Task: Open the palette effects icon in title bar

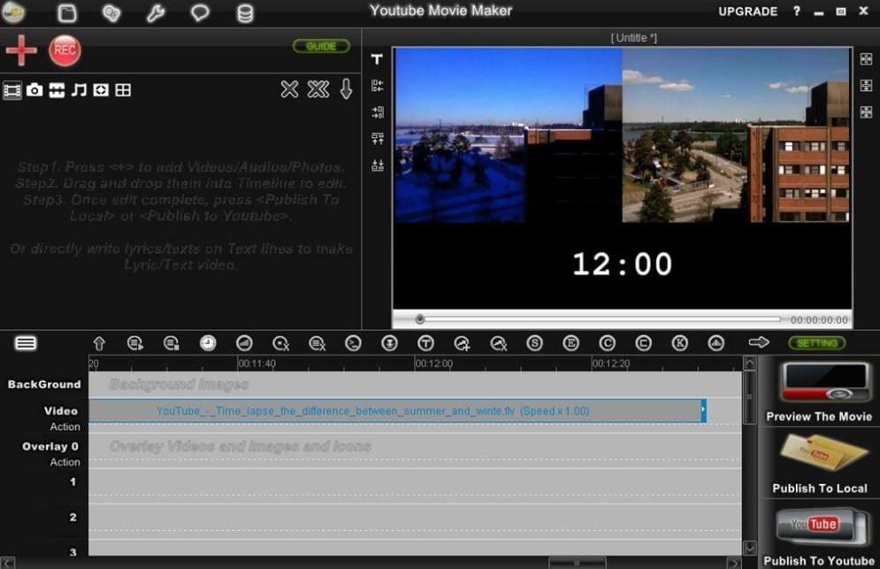Action: (x=111, y=12)
